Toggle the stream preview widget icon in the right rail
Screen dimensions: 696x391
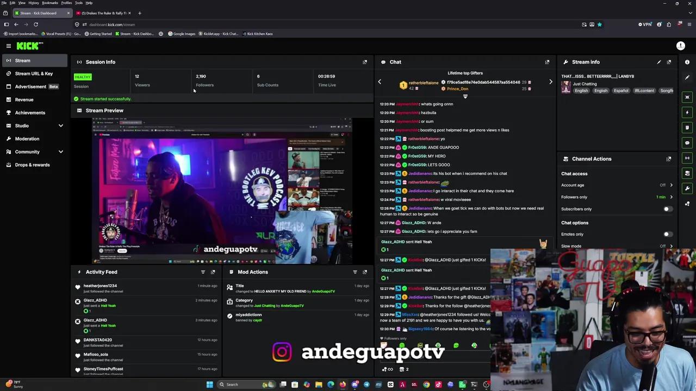[687, 97]
